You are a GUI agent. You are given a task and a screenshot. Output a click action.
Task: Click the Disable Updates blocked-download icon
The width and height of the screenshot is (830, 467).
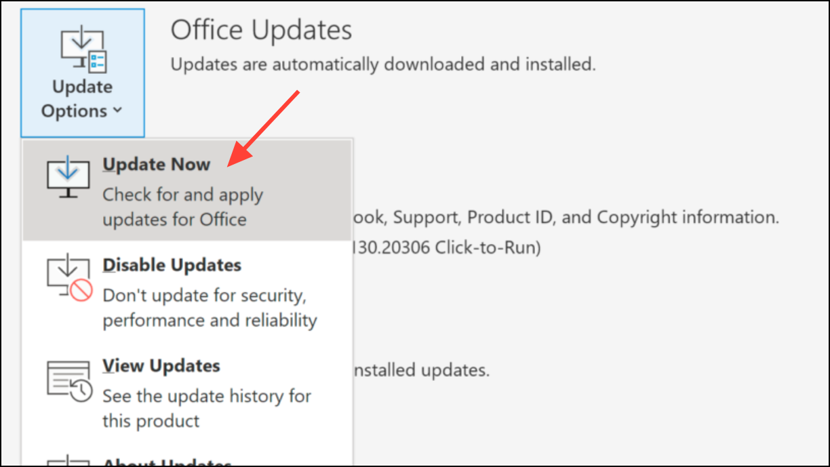[x=68, y=279]
